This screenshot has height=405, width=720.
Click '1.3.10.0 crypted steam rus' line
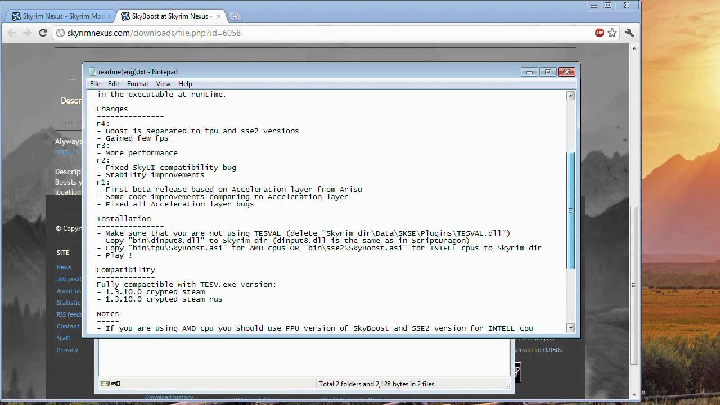click(159, 299)
